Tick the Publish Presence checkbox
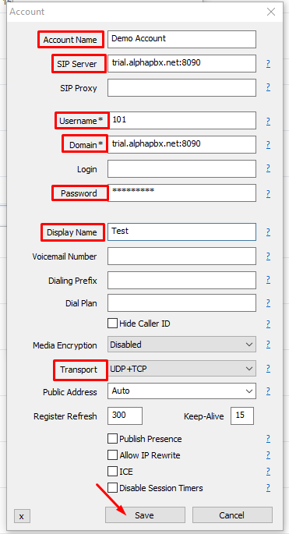Image resolution: width=289 pixels, height=534 pixels. pyautogui.click(x=112, y=439)
